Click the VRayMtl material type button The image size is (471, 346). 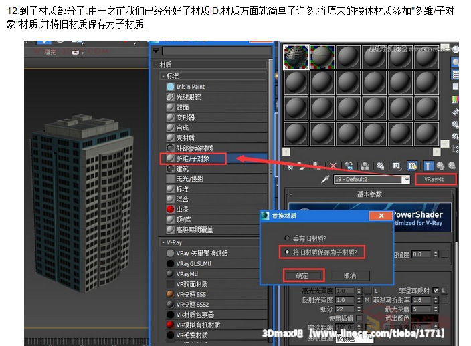435,180
